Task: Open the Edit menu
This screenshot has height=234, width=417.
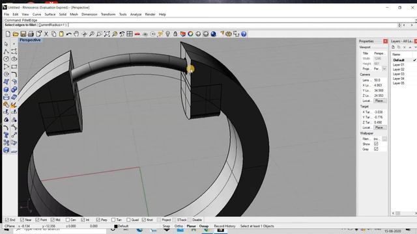Action: coord(16,14)
